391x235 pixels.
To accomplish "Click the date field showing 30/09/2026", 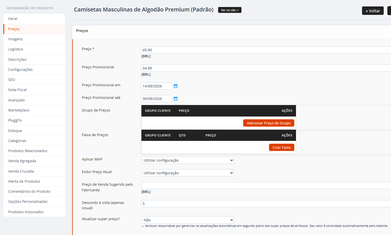I will [x=157, y=99].
